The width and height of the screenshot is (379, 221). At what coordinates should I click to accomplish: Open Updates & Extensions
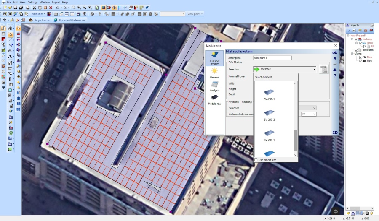click(x=69, y=20)
